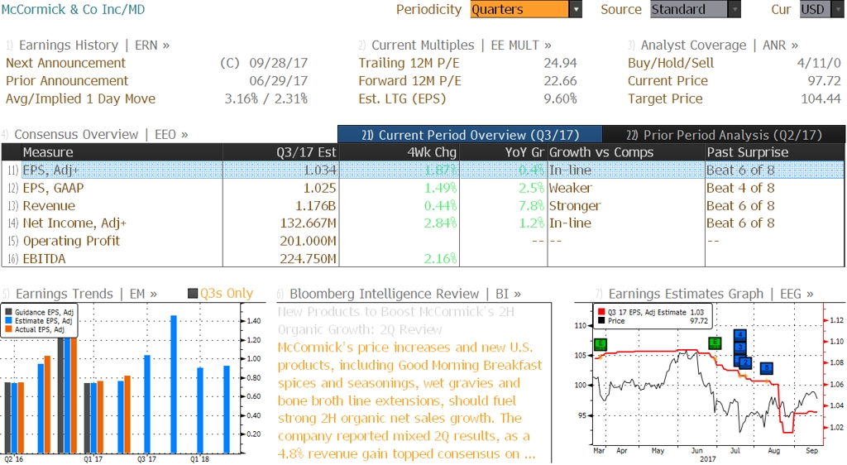
Task: Open Earnings Estimates Graph EEG section
Action: pyautogui.click(x=704, y=293)
